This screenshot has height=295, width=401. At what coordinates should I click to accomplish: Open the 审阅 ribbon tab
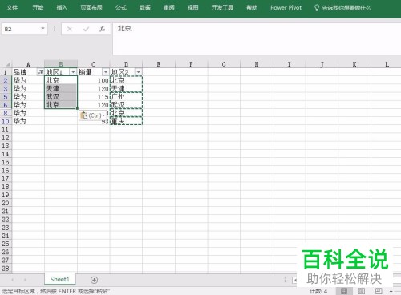pyautogui.click(x=169, y=8)
